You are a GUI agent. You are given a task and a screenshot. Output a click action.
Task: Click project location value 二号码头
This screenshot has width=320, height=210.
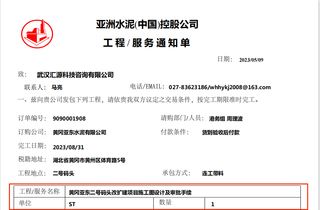63,174
